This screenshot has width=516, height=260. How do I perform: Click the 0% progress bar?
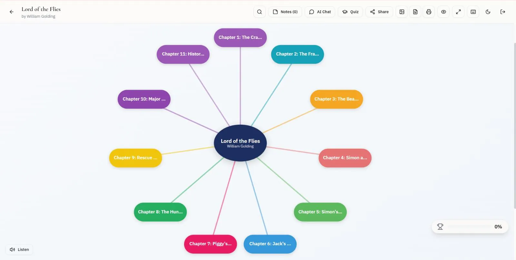pos(469,227)
